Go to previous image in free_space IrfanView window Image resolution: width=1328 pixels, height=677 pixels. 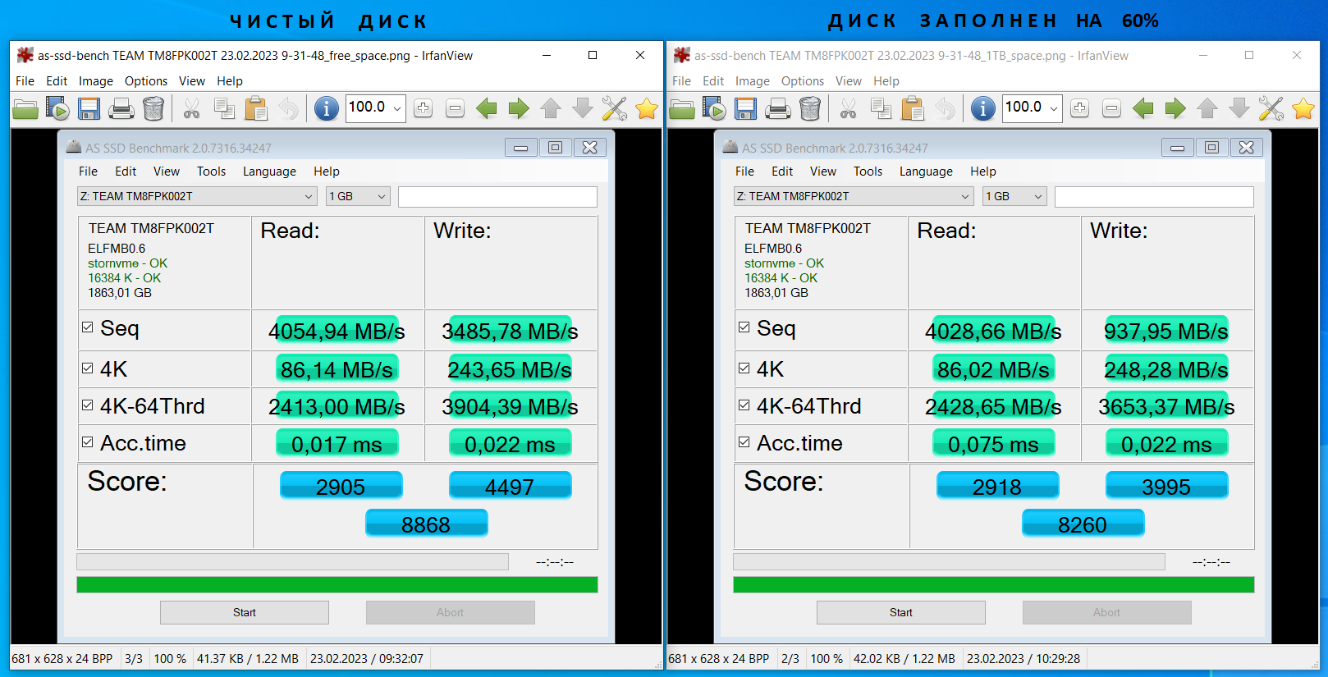pyautogui.click(x=487, y=108)
